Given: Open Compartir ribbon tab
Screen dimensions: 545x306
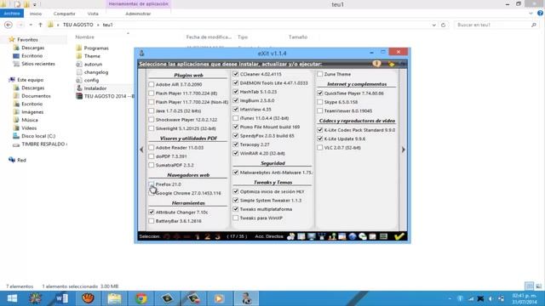Looking at the screenshot, I should click(65, 14).
